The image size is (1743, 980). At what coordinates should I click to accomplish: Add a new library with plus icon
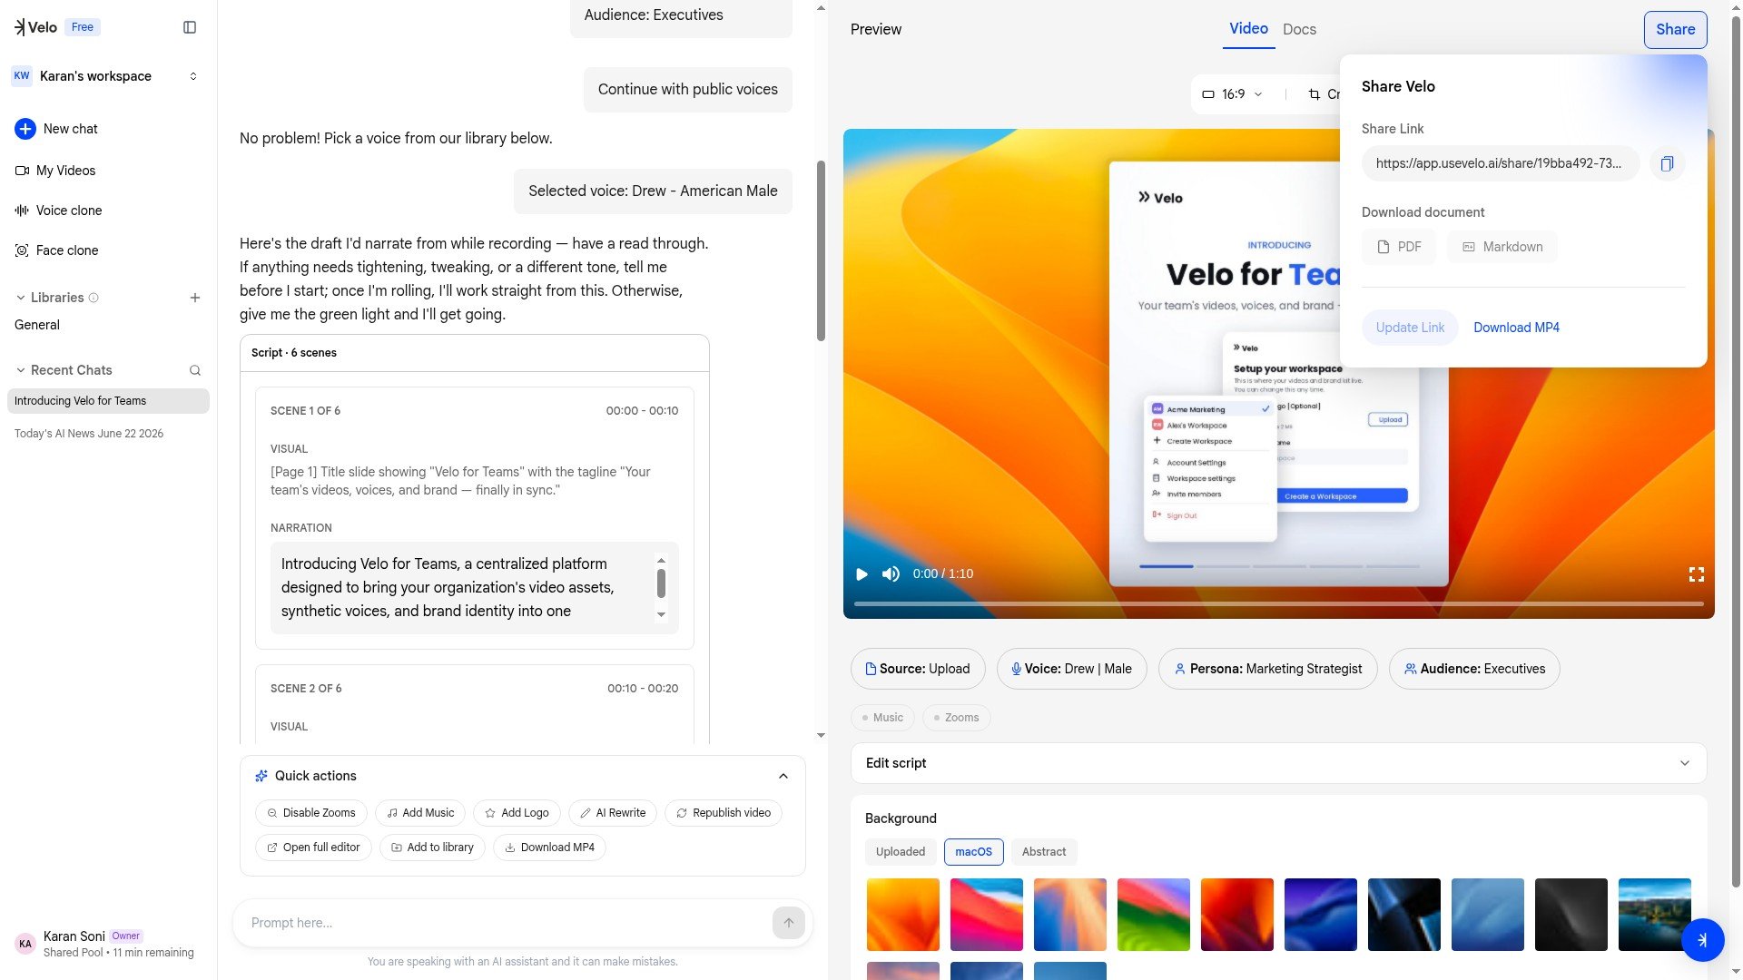194,298
